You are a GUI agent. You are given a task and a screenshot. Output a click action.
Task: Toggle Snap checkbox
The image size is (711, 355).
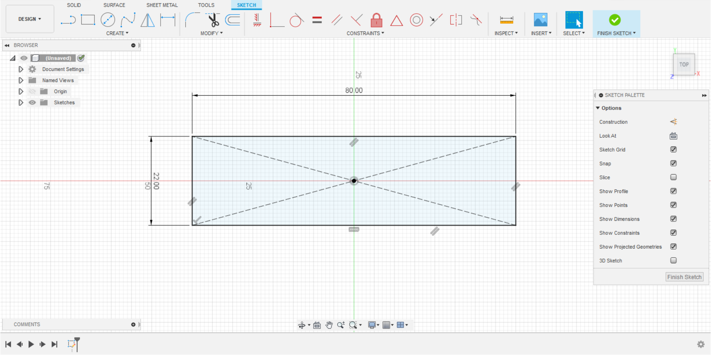pos(673,163)
